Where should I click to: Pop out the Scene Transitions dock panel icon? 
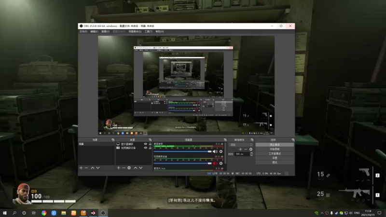tap(252, 140)
